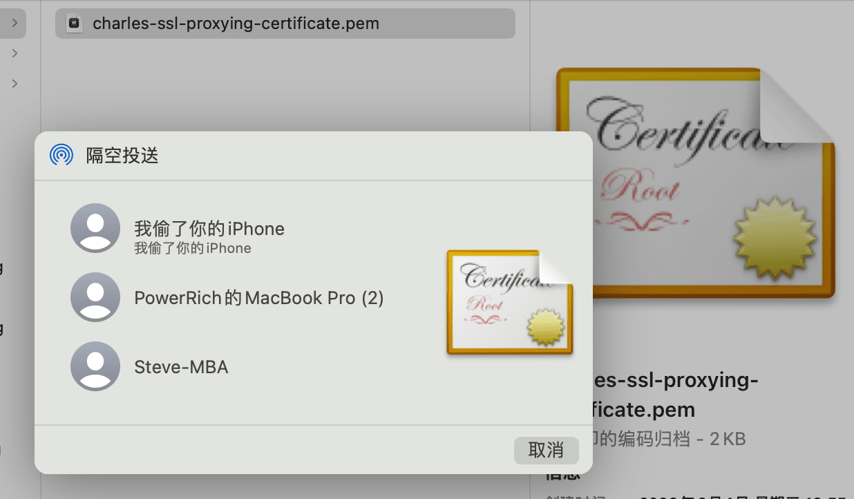
Task: Click the .pem file icon in file list
Action: point(74,24)
